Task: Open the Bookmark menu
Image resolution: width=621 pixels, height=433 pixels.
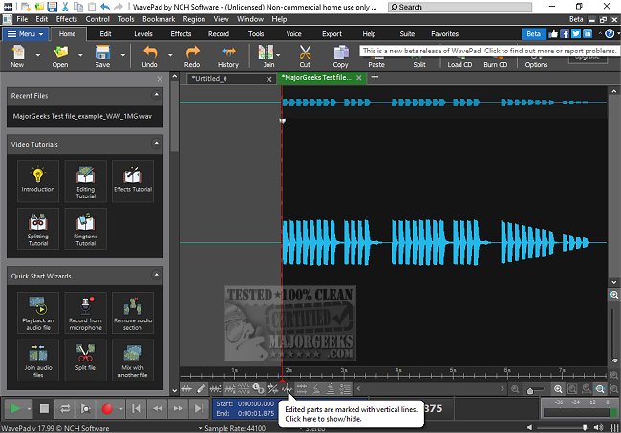Action: [x=158, y=19]
